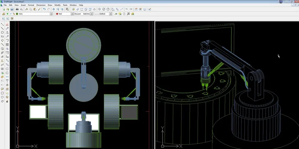Select the Ellipse tool in left toolbar
Image resolution: width=299 pixels, height=149 pixels.
pyautogui.click(x=2, y=53)
